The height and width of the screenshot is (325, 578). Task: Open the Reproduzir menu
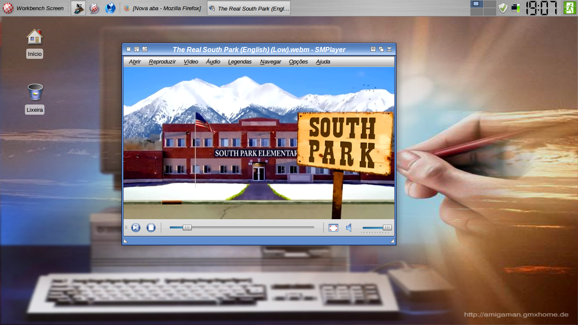162,62
